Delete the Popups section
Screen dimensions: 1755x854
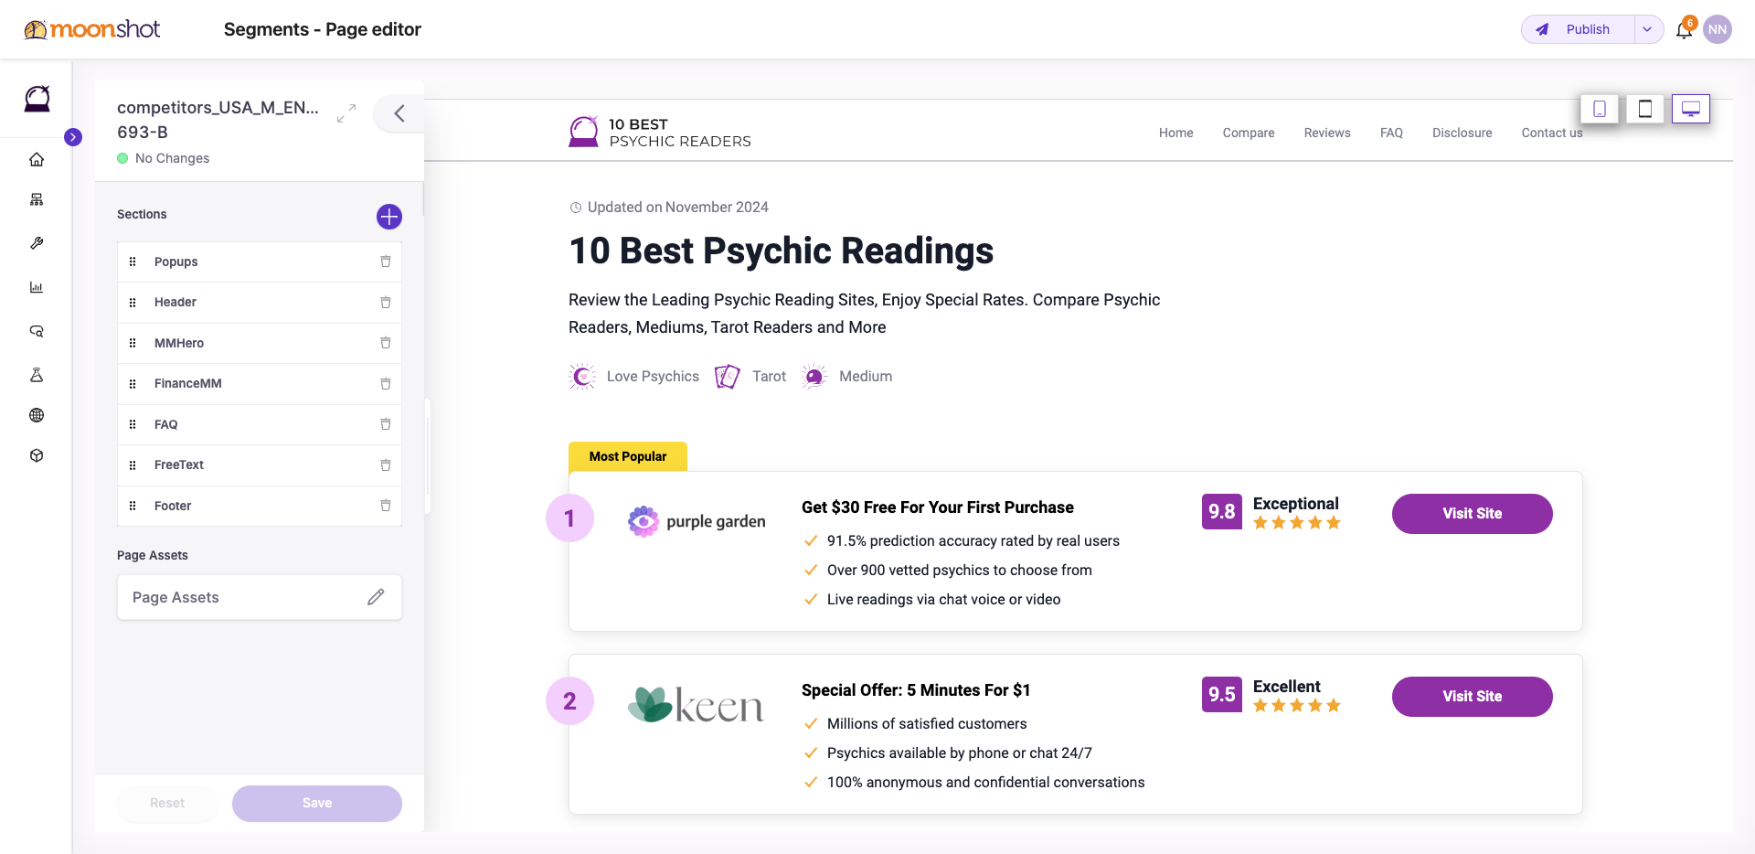coord(386,262)
